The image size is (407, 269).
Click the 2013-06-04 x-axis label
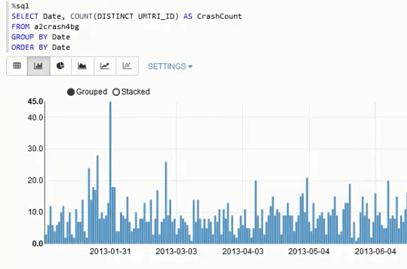point(375,251)
